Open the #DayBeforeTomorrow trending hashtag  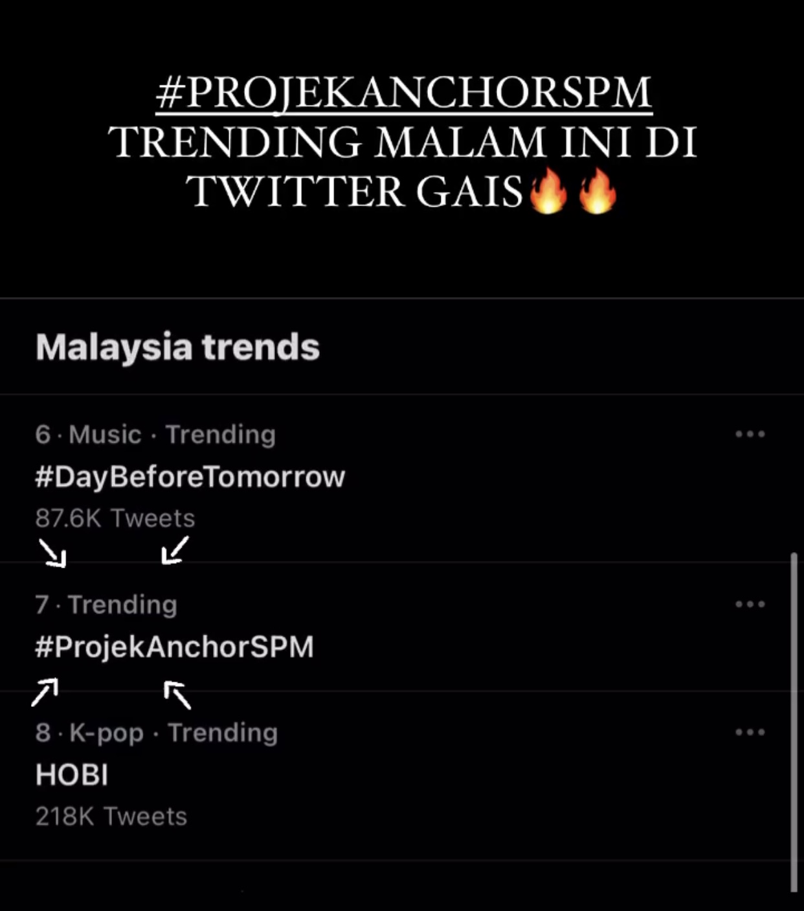(x=190, y=477)
